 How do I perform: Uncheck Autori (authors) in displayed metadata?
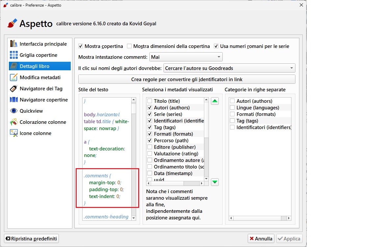coord(150,108)
